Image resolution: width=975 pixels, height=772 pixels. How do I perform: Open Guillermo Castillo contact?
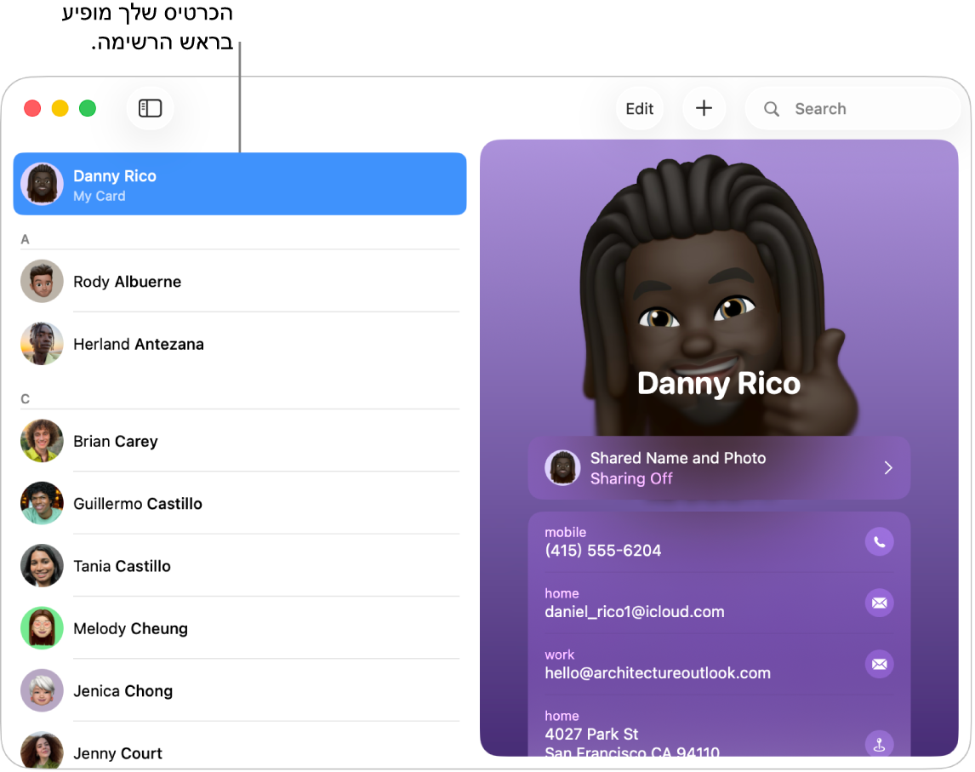click(x=240, y=503)
